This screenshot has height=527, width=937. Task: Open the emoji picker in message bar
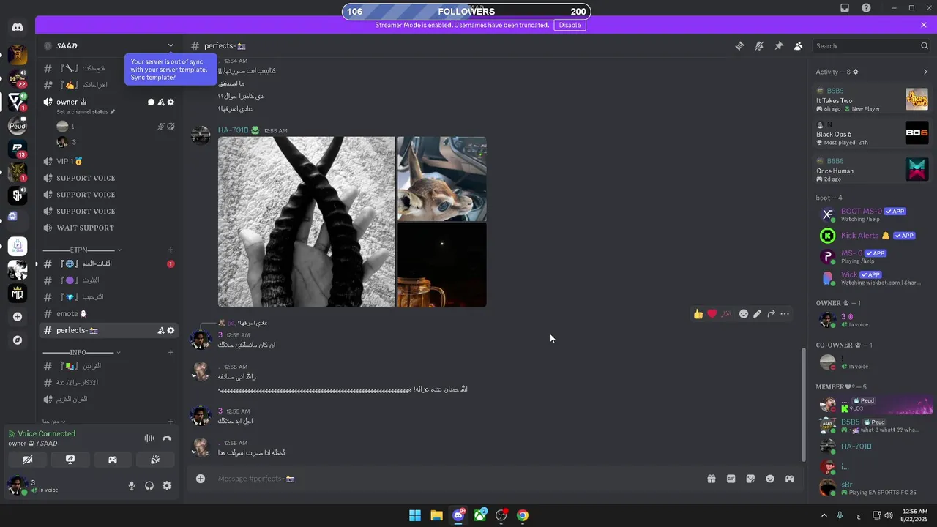click(x=770, y=479)
